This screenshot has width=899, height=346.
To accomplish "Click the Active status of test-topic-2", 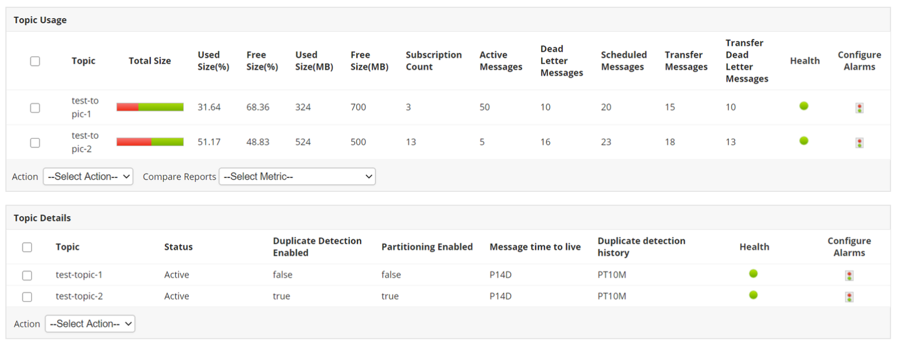I will click(x=177, y=296).
